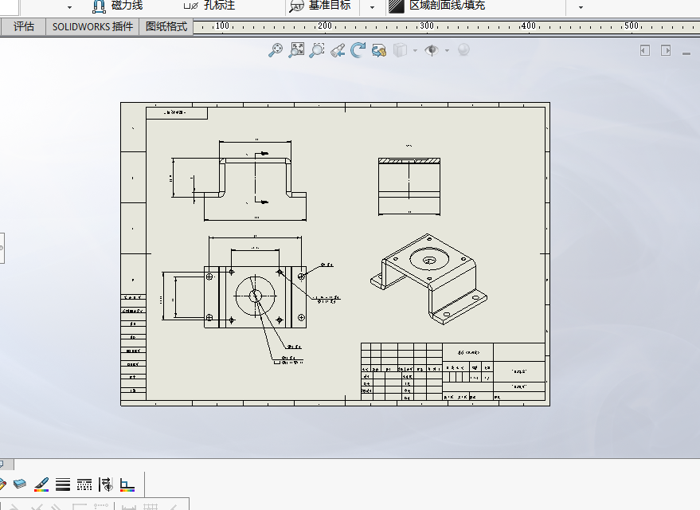Click the Hole Callout (孔标注) tool
This screenshot has height=510, width=700.
209,6
